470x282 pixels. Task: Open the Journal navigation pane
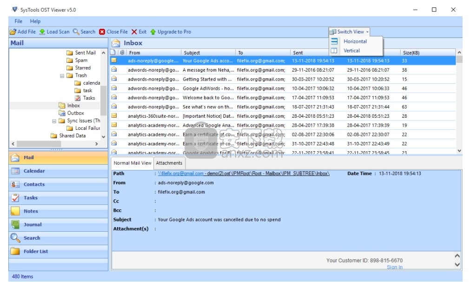pyautogui.click(x=59, y=225)
